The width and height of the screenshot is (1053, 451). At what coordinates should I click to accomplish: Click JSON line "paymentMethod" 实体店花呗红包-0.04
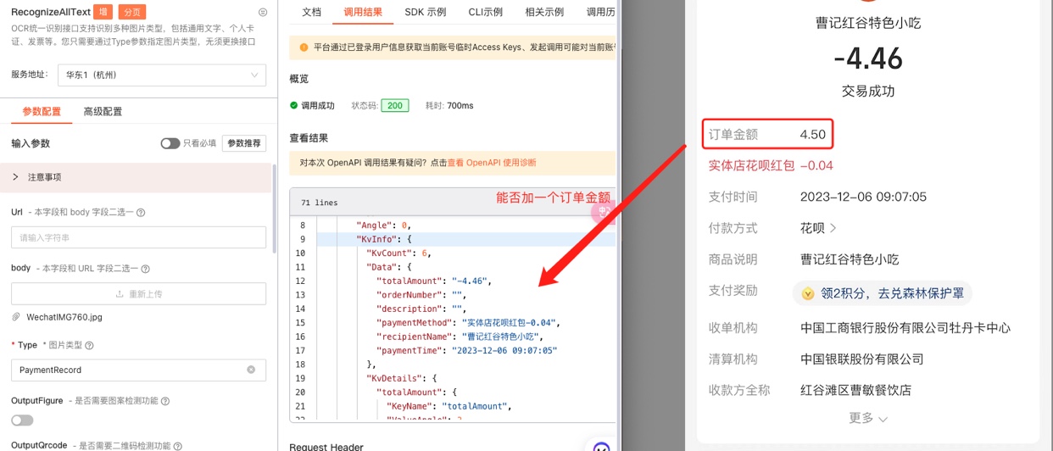468,322
